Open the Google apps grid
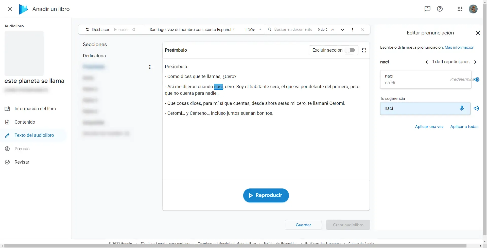The width and height of the screenshot is (487, 248). (460, 9)
